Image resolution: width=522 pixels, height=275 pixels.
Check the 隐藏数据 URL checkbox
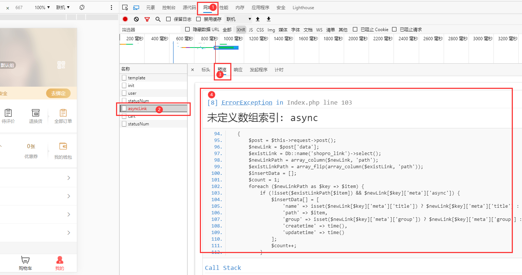(x=187, y=29)
